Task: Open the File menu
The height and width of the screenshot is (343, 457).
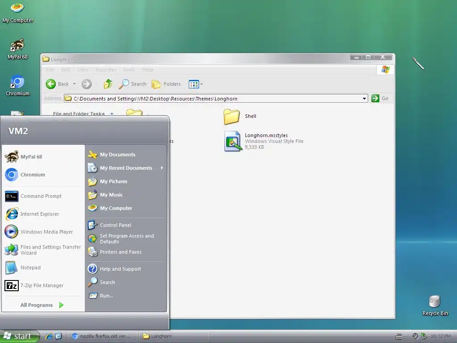Action: click(50, 70)
